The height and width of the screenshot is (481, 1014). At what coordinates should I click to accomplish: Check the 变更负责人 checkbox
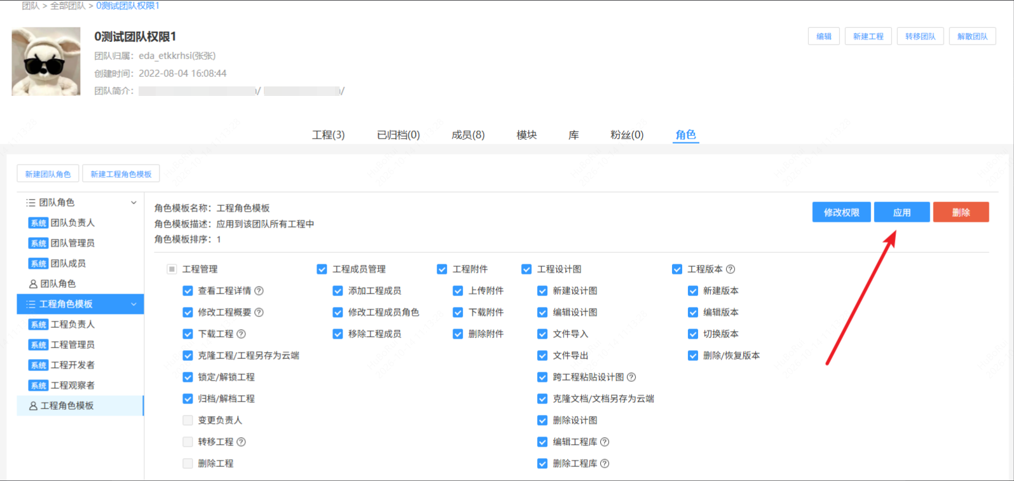click(x=188, y=421)
